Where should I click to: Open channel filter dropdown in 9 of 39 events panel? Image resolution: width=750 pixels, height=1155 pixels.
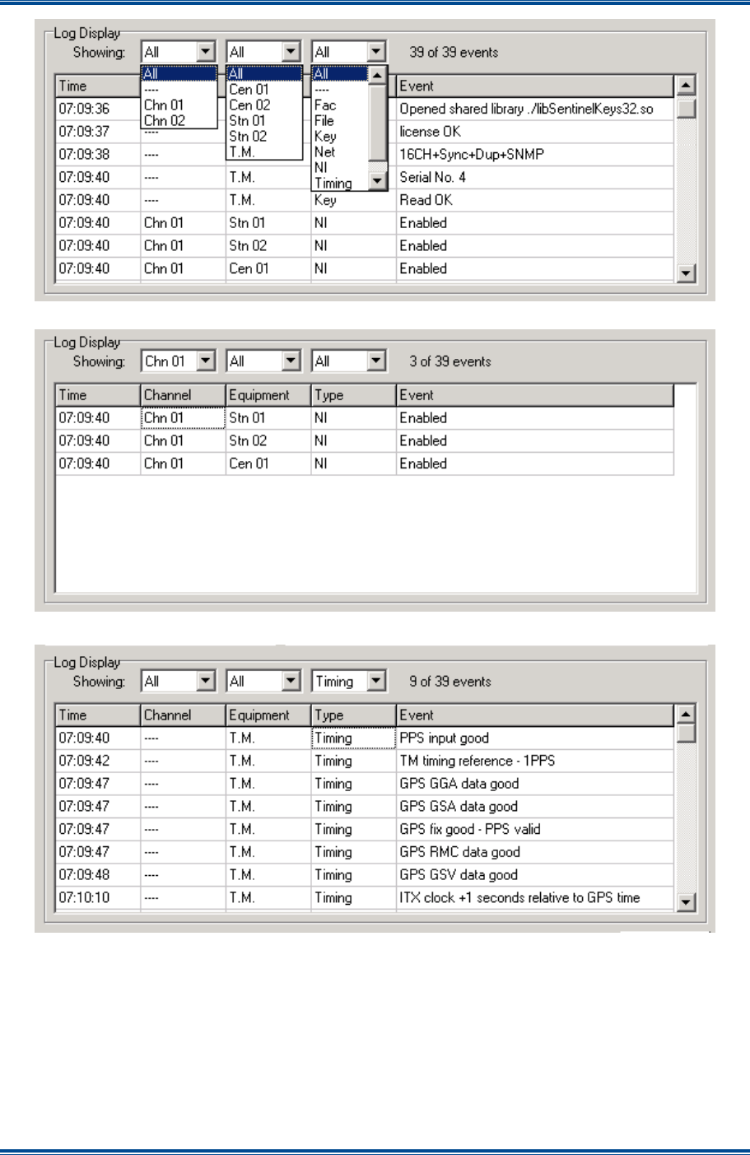coord(207,682)
